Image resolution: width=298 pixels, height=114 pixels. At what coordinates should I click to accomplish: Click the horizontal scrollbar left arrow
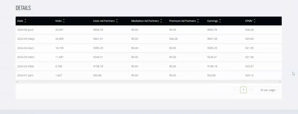pyautogui.click(x=17, y=82)
